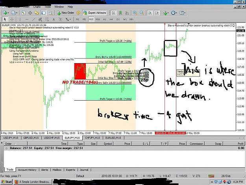
Task: Select the Fibonacci Retracement tool
Action: tap(47, 19)
